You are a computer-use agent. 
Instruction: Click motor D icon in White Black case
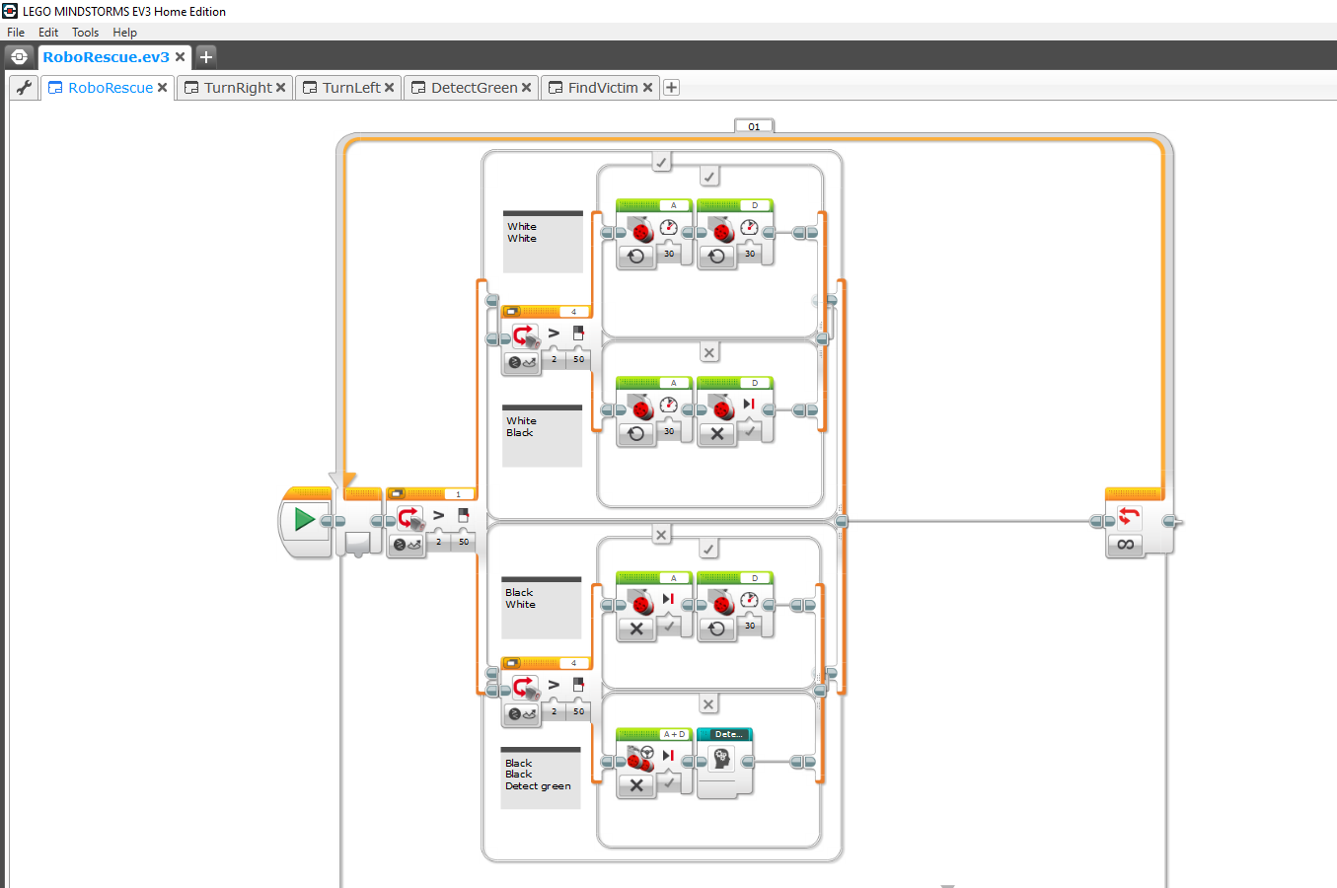[722, 408]
